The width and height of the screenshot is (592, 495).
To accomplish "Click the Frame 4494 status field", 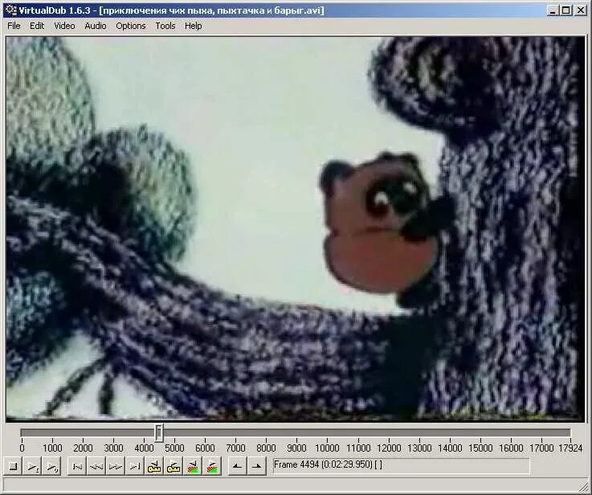I will 401,466.
